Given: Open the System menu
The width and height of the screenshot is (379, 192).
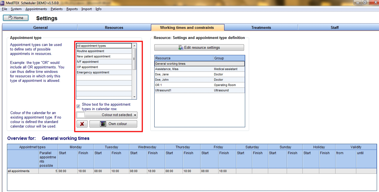Looking at the screenshot, I should pos(16,9).
